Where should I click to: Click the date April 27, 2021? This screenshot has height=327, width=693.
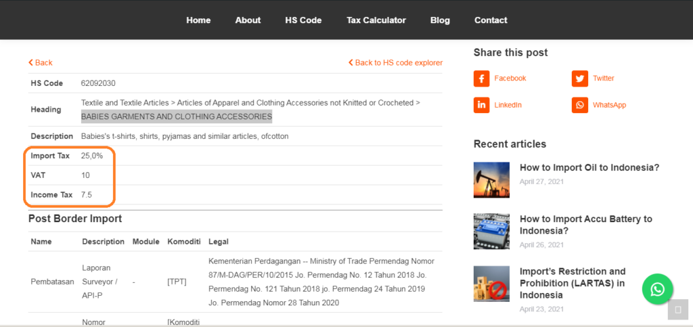coord(541,181)
